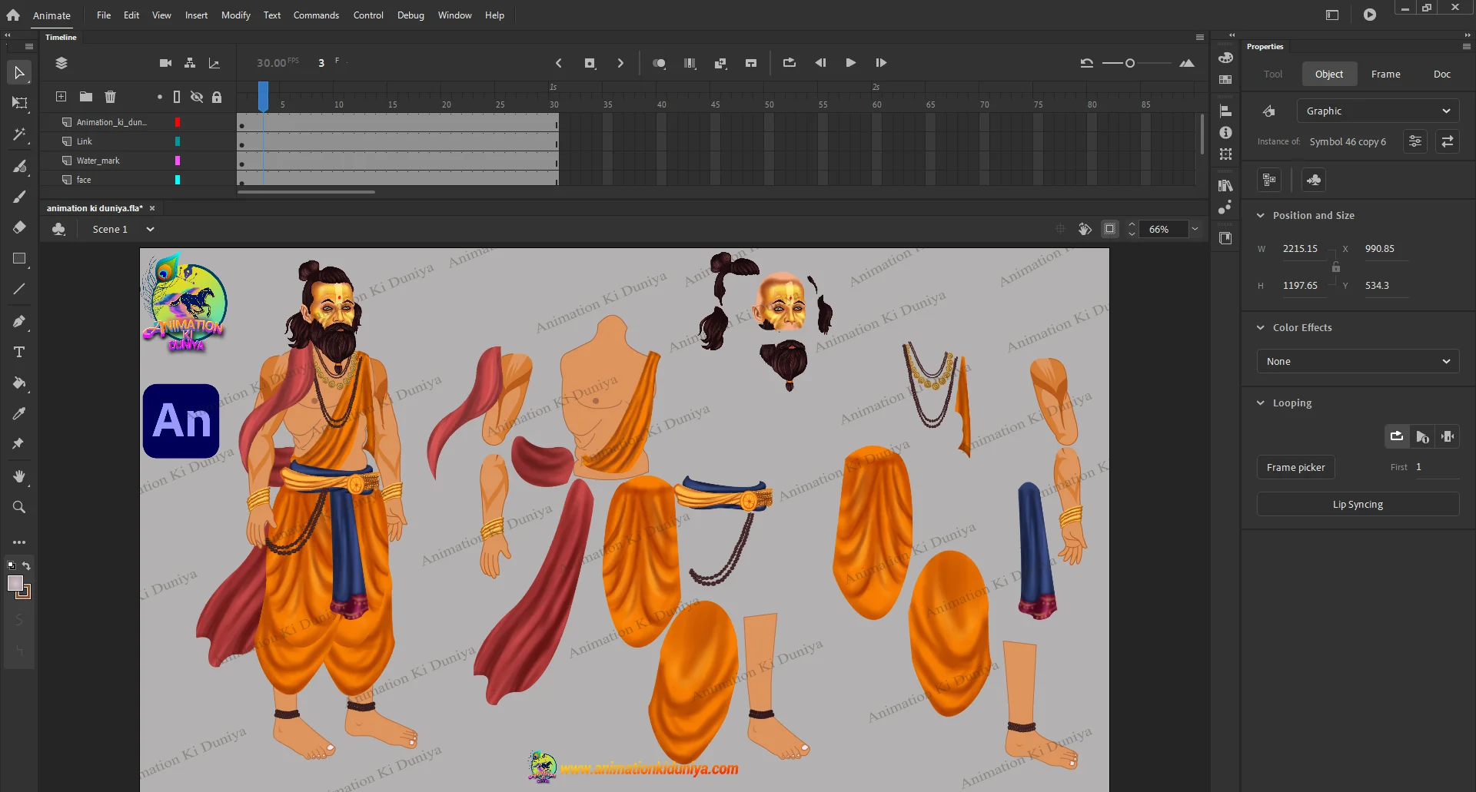This screenshot has width=1476, height=792.
Task: Select the Free Transform tool
Action: pyautogui.click(x=20, y=103)
